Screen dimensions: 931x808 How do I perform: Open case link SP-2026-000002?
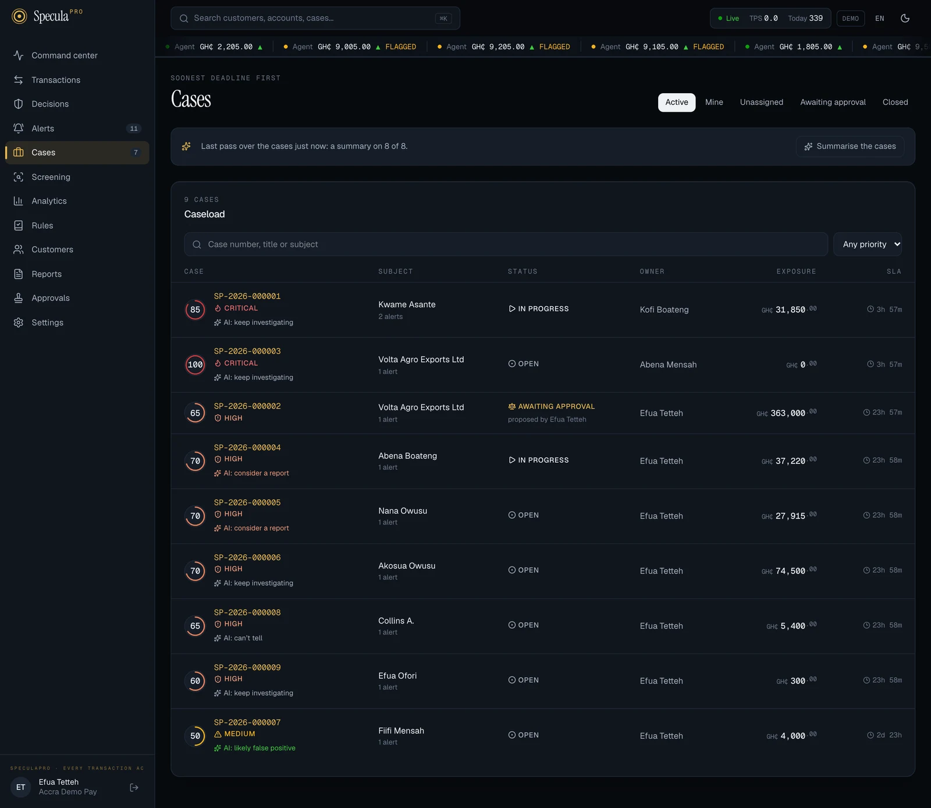pos(247,406)
